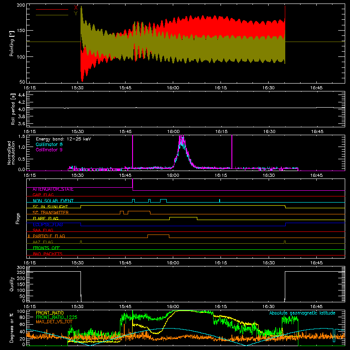Screen dimensions: 350x350
Task: Click the 'Collimator 8' legend entry
Action: pyautogui.click(x=49, y=144)
